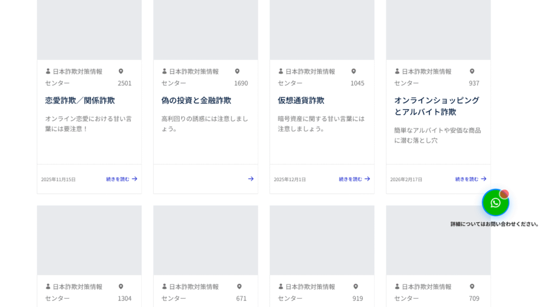The height and width of the screenshot is (307, 540).
Task: Click the view count 1690
Action: [x=240, y=83]
